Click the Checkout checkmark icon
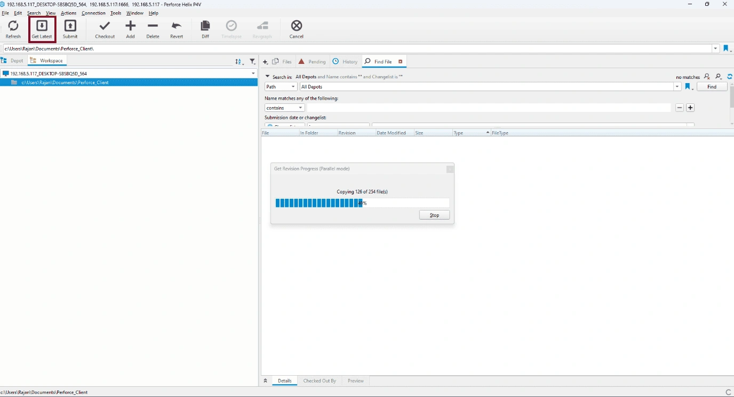Screen dimensions: 734x397 click(x=105, y=26)
